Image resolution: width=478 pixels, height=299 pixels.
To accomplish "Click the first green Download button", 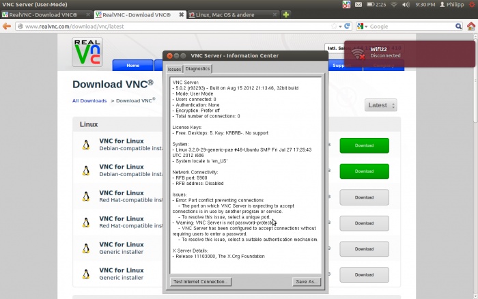I will (x=364, y=145).
